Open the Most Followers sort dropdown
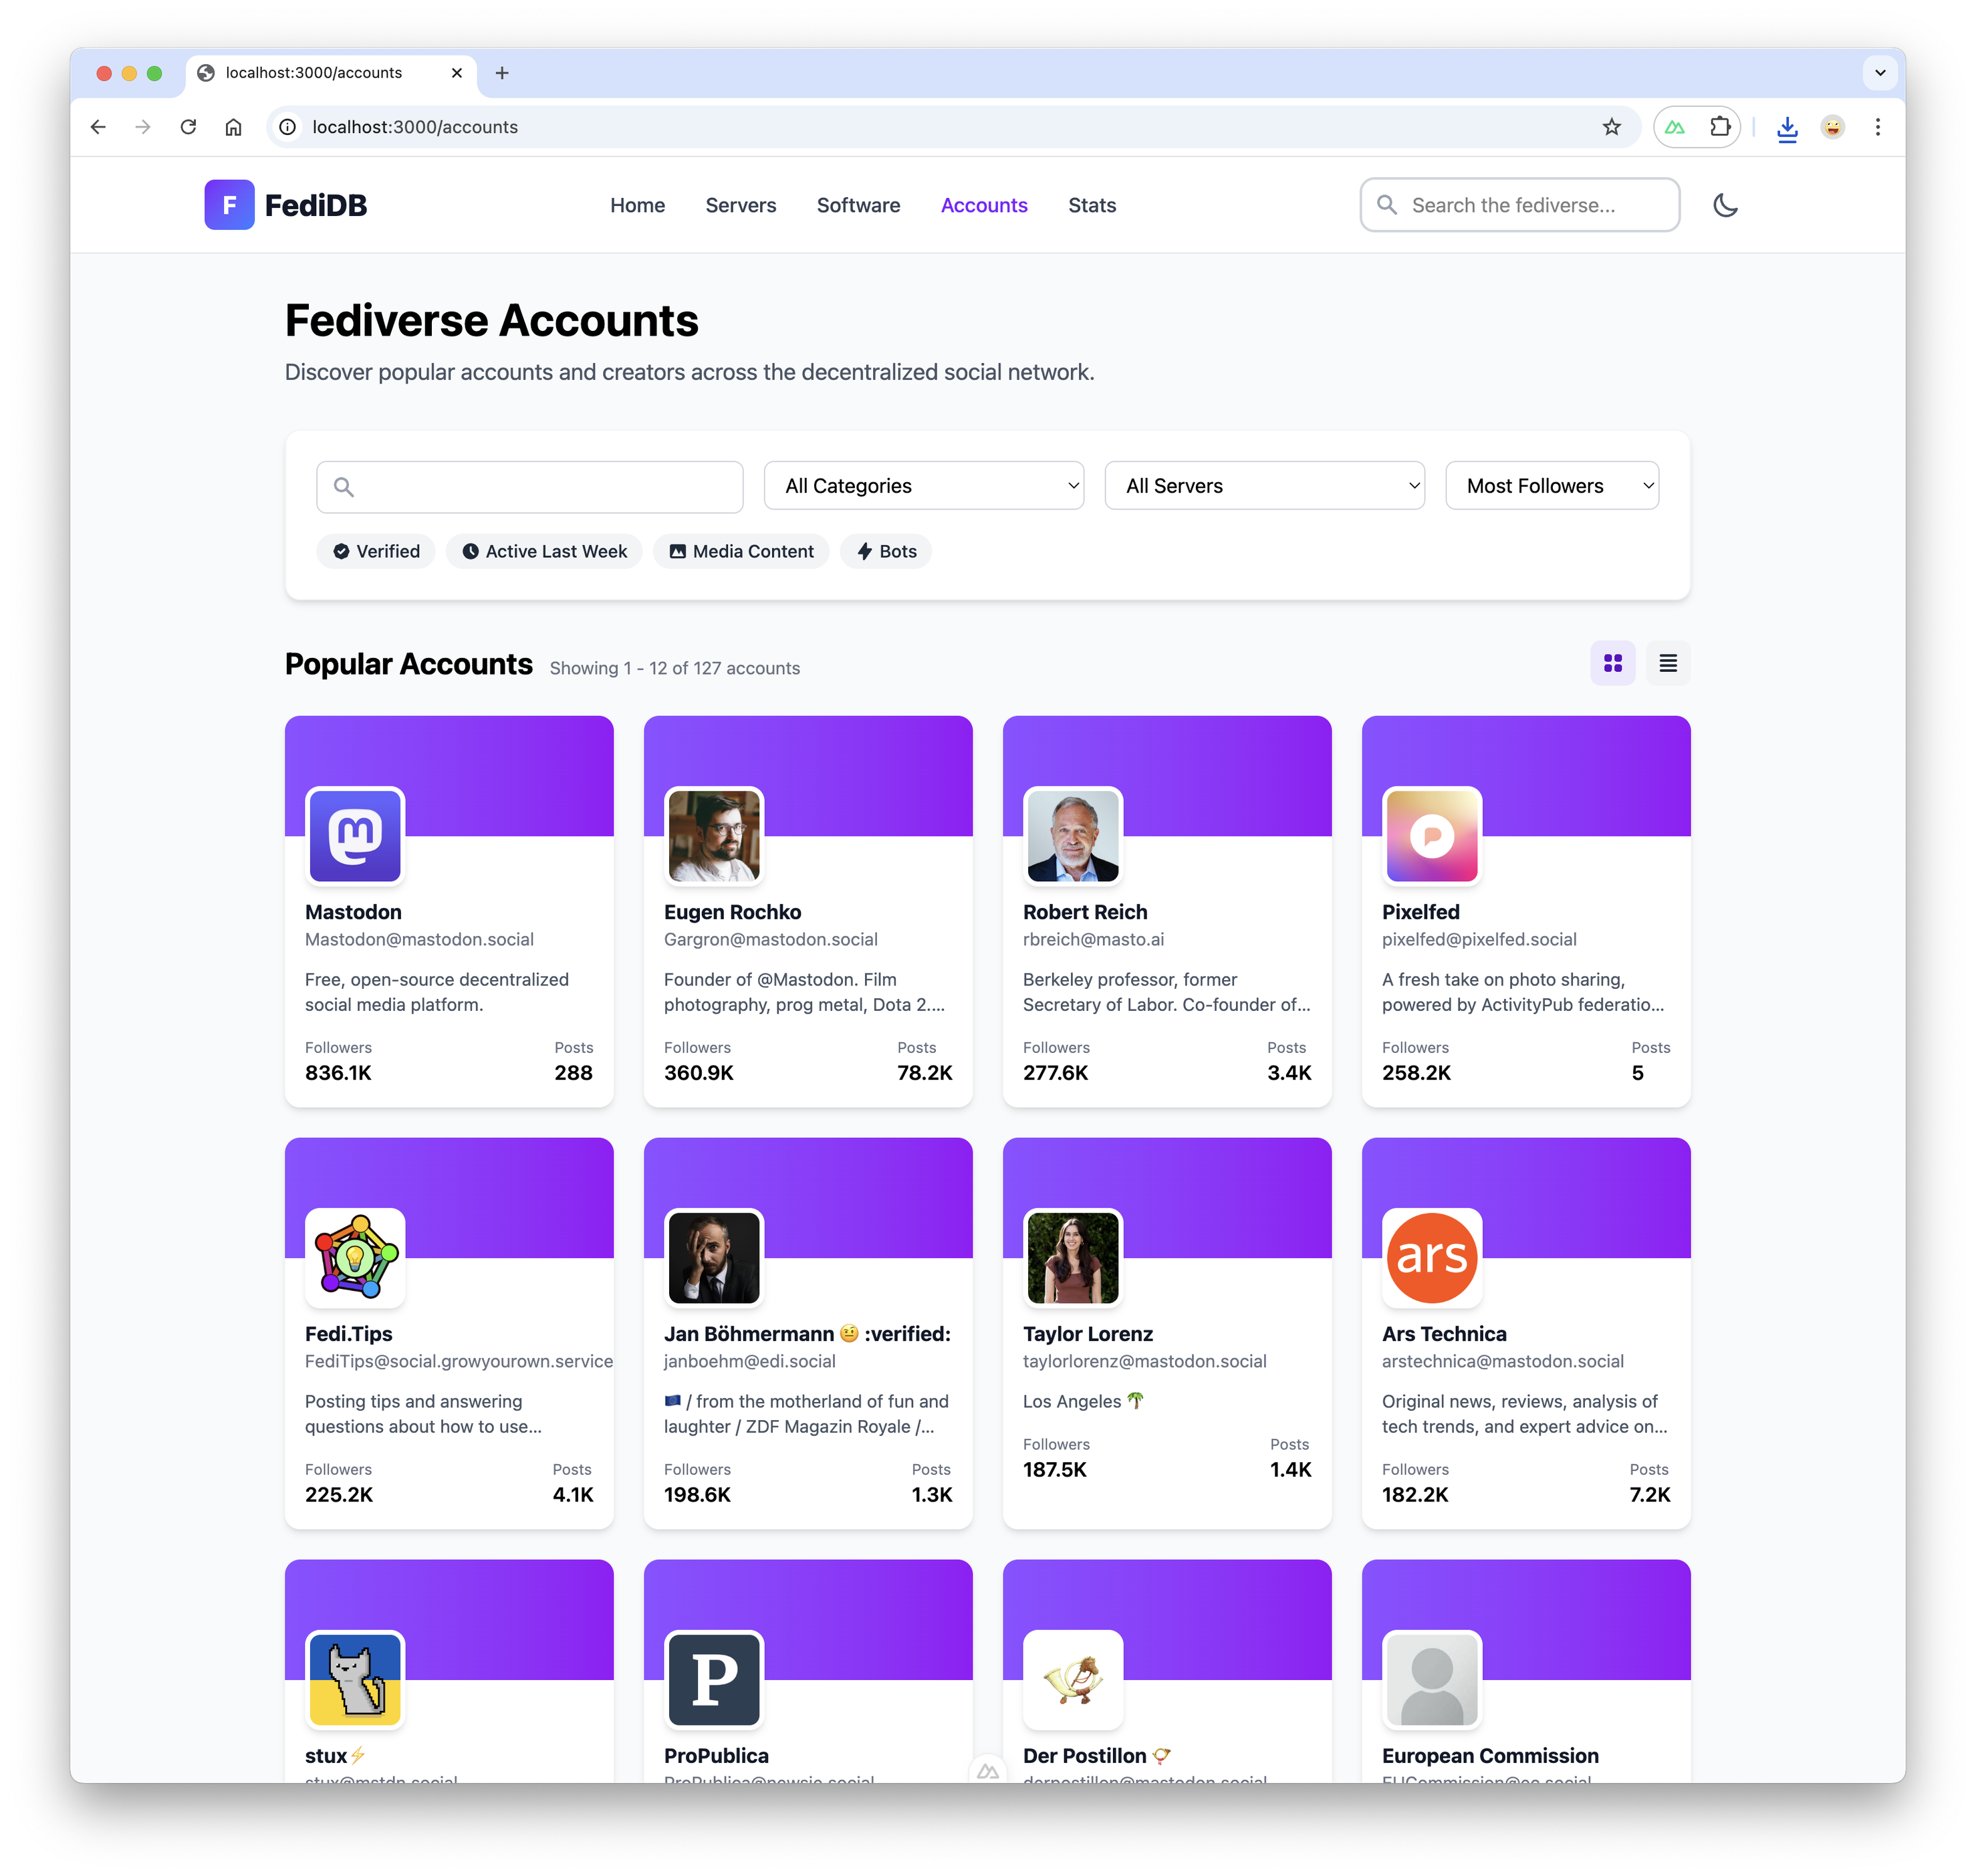 click(x=1551, y=486)
